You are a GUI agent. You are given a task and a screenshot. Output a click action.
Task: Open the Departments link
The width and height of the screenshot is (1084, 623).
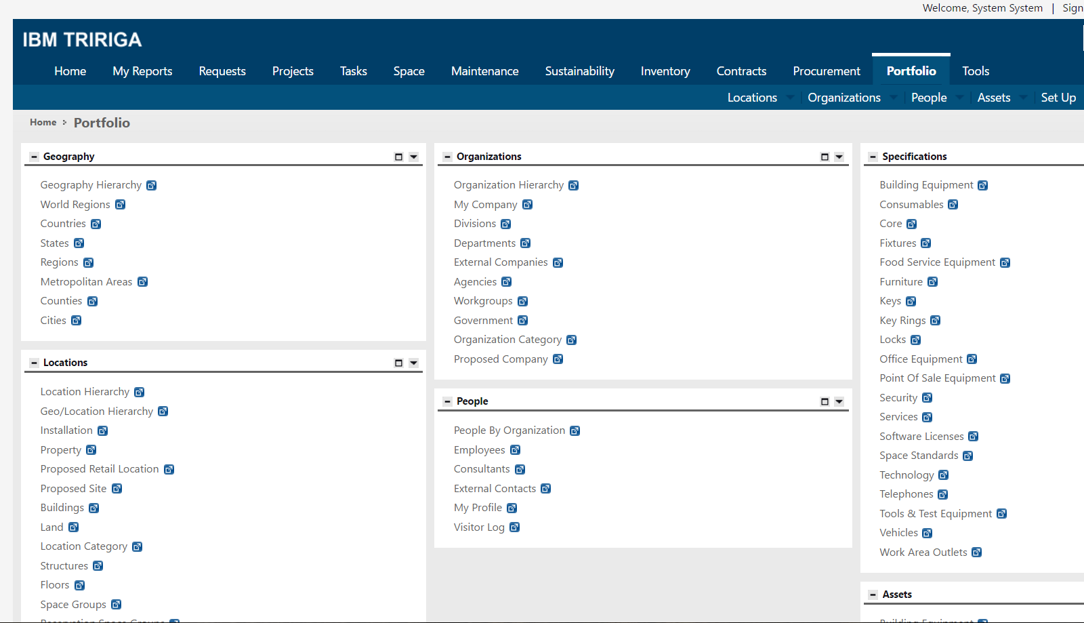click(x=484, y=243)
